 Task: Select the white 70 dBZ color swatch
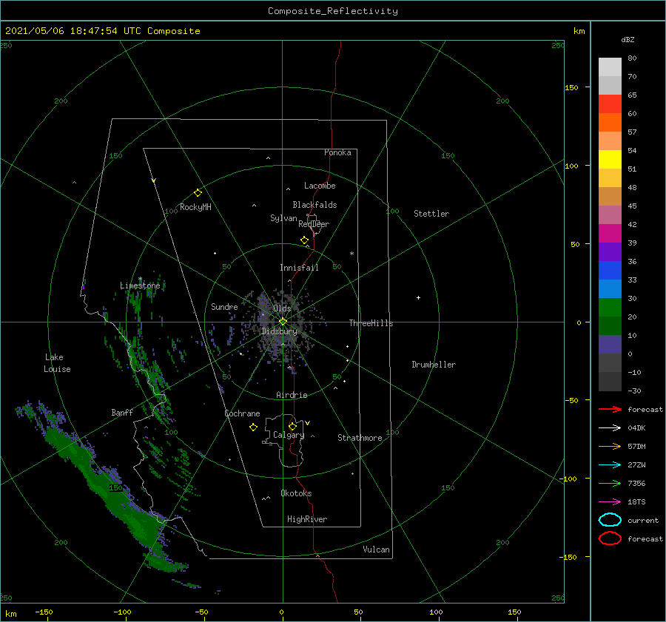(610, 67)
